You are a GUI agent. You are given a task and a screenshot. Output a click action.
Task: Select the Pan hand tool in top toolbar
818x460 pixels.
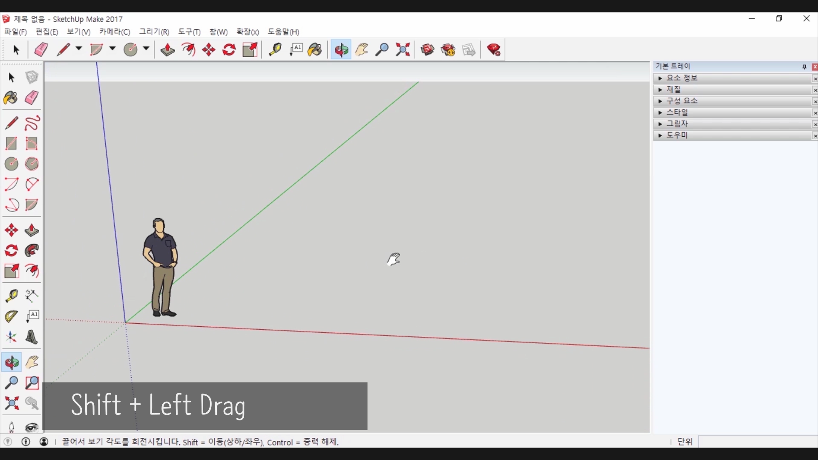362,50
